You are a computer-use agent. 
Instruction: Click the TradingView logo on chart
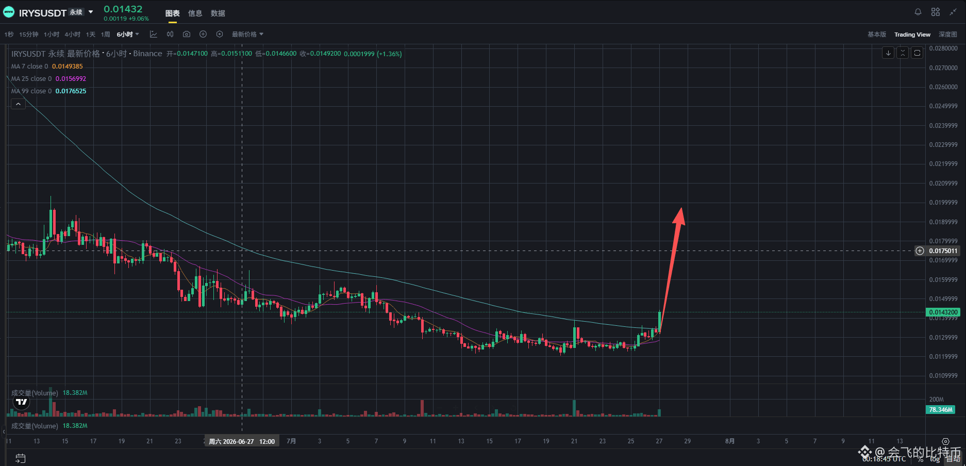pyautogui.click(x=21, y=402)
